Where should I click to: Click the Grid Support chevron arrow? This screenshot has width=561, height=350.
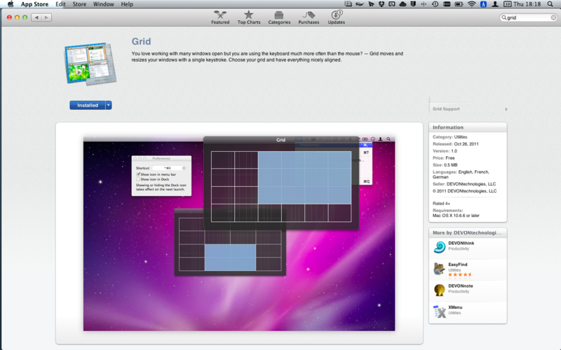click(x=506, y=109)
